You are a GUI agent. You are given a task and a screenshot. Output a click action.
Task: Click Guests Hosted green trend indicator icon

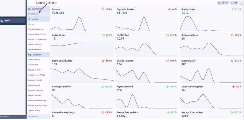[232, 9]
